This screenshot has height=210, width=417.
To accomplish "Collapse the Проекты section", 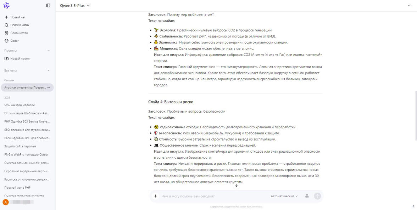I will [49, 51].
